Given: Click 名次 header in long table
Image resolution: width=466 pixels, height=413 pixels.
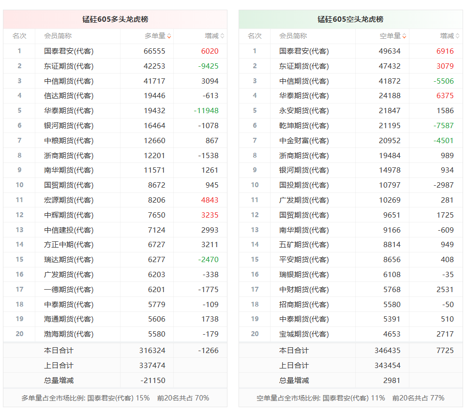Looking at the screenshot, I should tap(19, 36).
